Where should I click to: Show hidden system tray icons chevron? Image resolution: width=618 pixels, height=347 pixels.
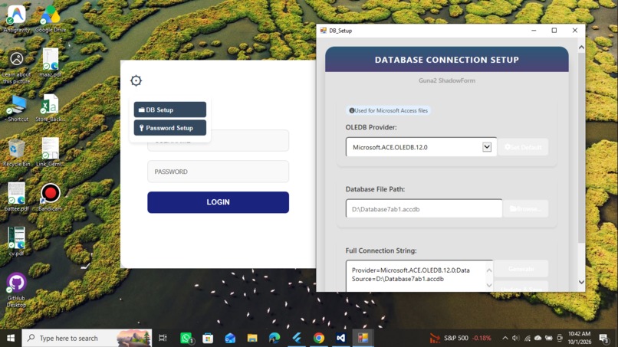pyautogui.click(x=505, y=338)
